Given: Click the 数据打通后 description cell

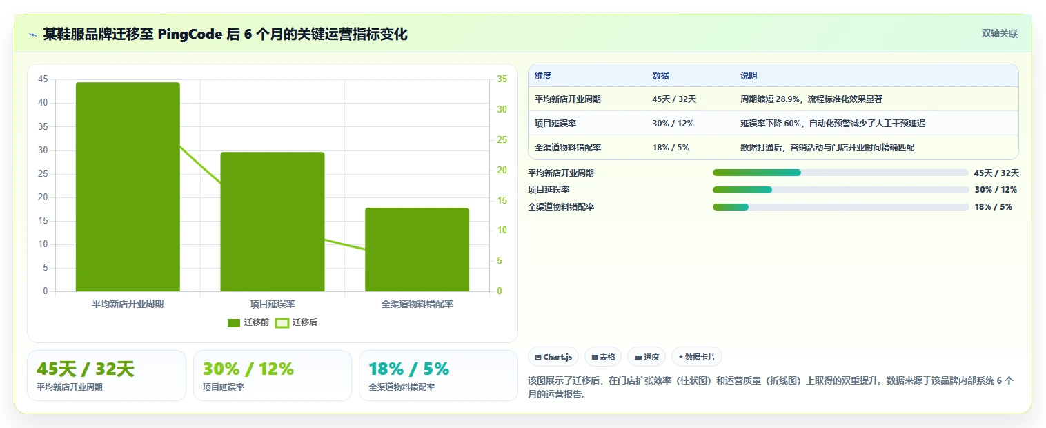Looking at the screenshot, I should pyautogui.click(x=876, y=148).
